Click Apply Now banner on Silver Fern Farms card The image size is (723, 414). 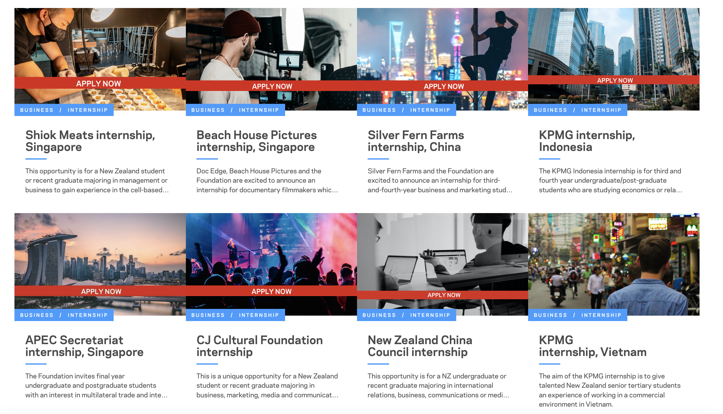pos(442,86)
